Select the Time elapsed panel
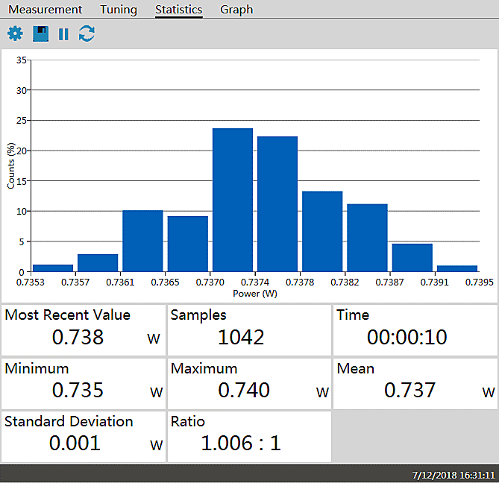The image size is (499, 483). [x=414, y=329]
